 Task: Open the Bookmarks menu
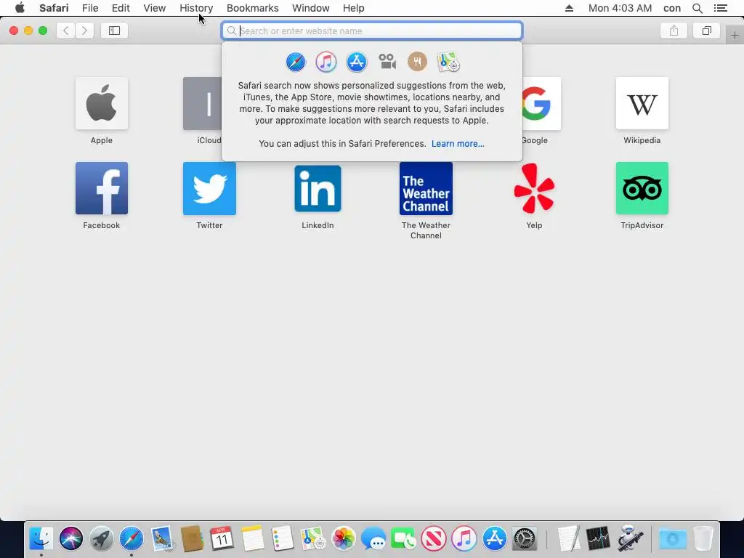[x=252, y=8]
